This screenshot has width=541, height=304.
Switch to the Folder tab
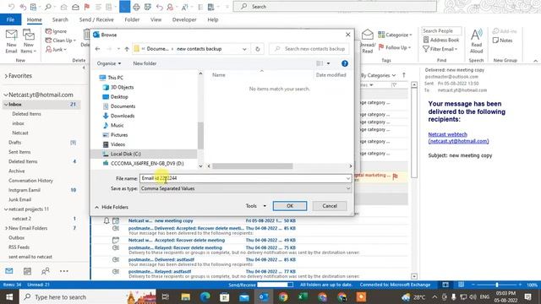(132, 19)
